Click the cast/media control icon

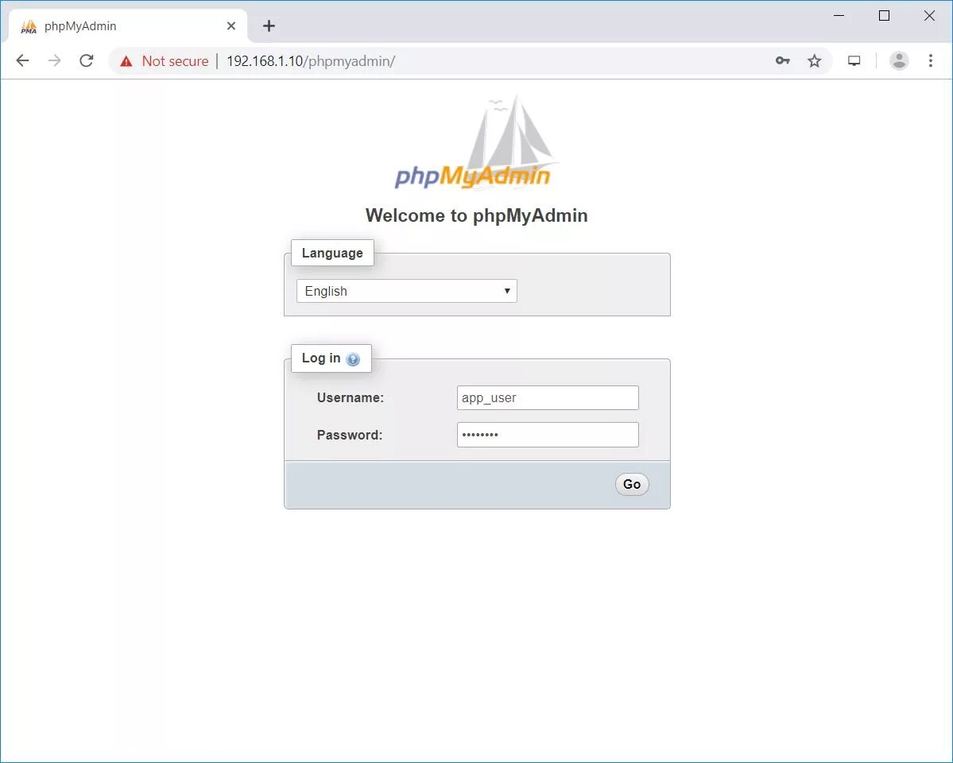click(854, 60)
